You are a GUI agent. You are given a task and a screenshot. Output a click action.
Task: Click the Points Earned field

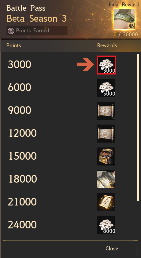[37, 31]
